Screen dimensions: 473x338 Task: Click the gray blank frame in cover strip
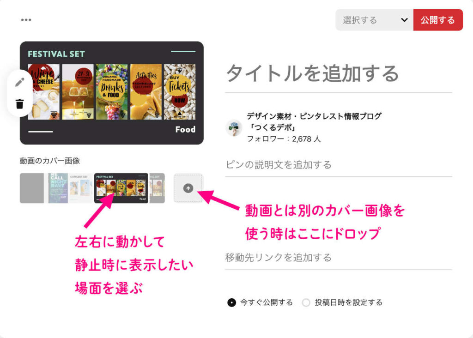click(x=32, y=188)
